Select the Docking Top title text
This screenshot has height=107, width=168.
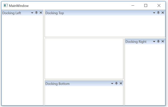point(55,13)
